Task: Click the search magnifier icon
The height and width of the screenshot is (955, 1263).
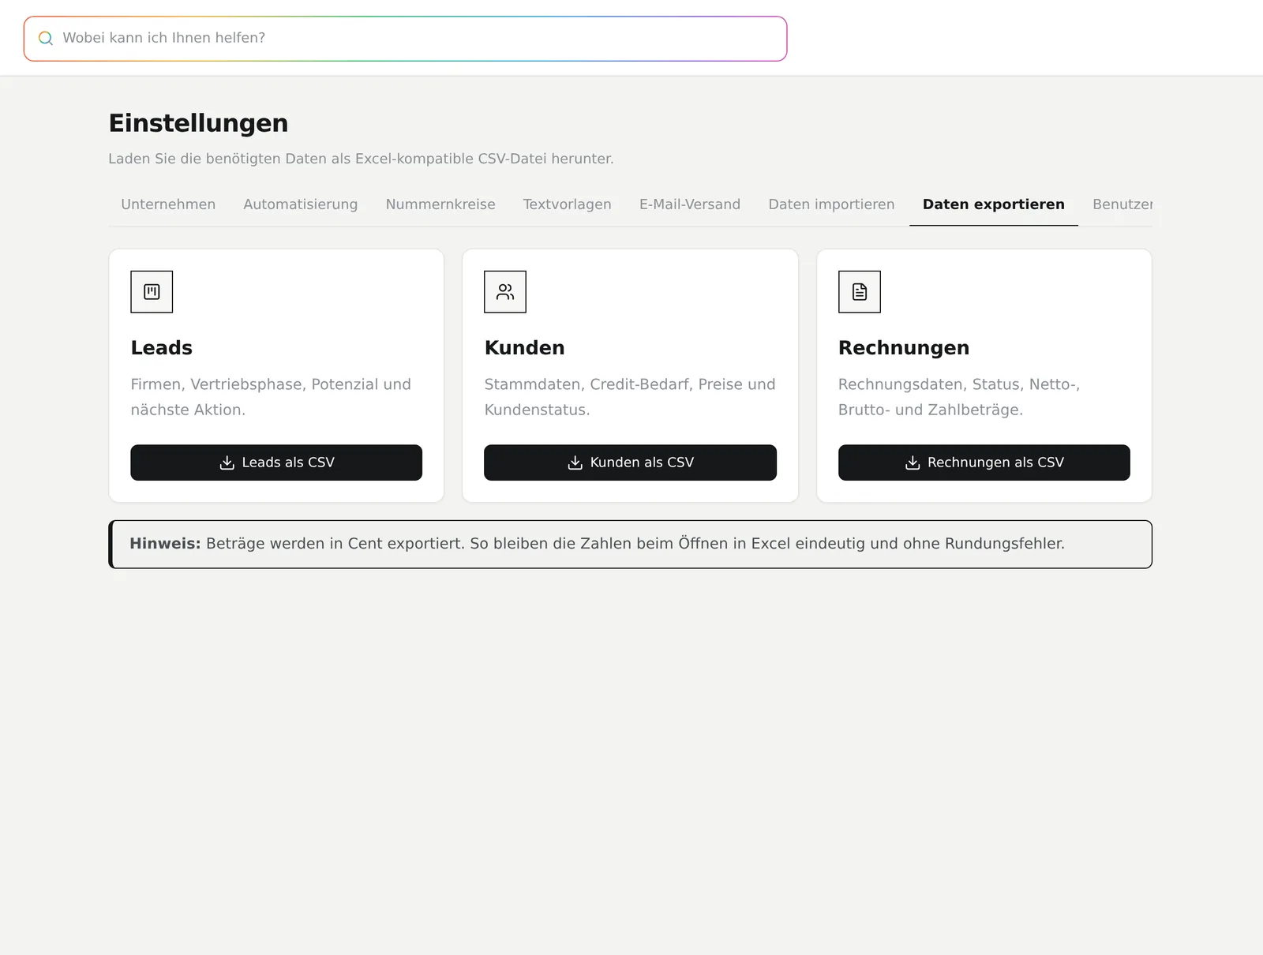Action: 46,38
